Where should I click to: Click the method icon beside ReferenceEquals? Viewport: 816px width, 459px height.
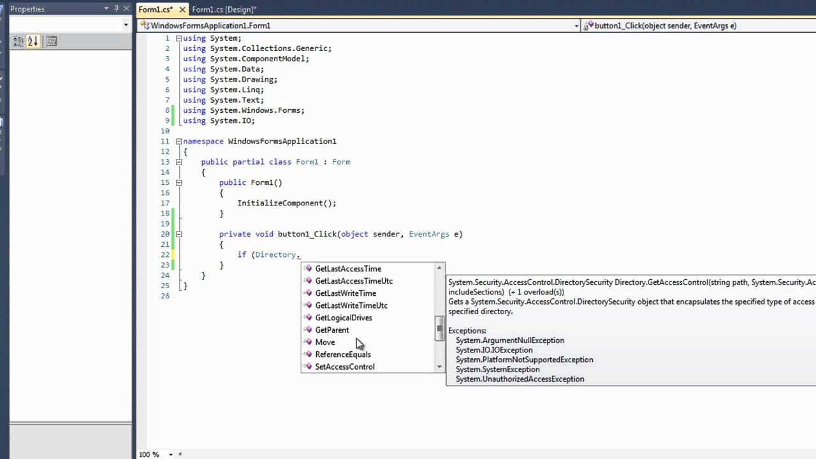pyautogui.click(x=309, y=354)
